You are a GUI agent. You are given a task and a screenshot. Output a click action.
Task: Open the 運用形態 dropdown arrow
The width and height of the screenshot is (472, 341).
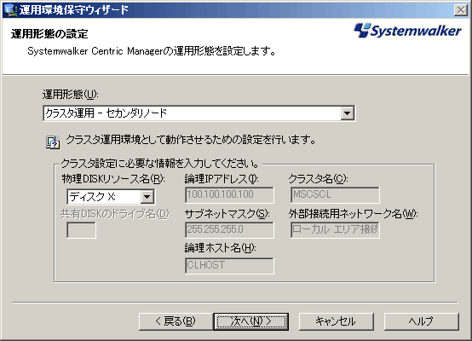(x=347, y=113)
